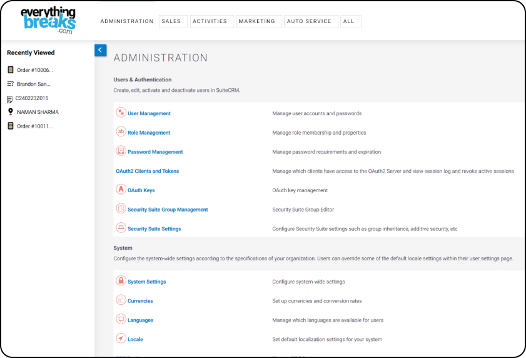Open the User Management link

click(x=149, y=113)
